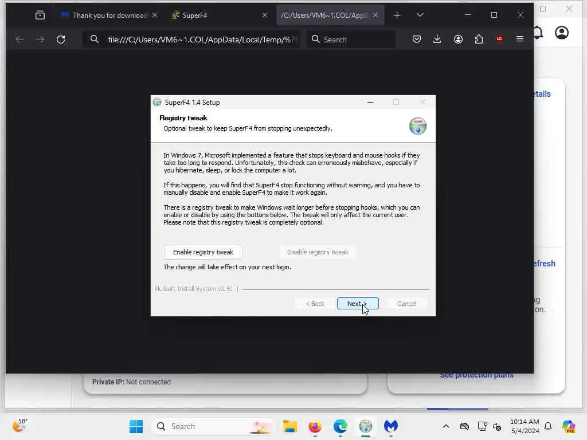587x440 pixels.
Task: Open the uBlock Origin extension icon
Action: 499,39
